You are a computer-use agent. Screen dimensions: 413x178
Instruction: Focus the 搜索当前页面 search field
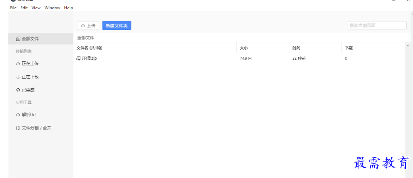(377, 26)
